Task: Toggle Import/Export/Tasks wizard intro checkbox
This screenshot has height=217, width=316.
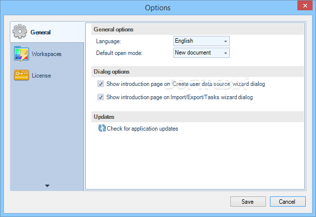Action: coord(100,97)
